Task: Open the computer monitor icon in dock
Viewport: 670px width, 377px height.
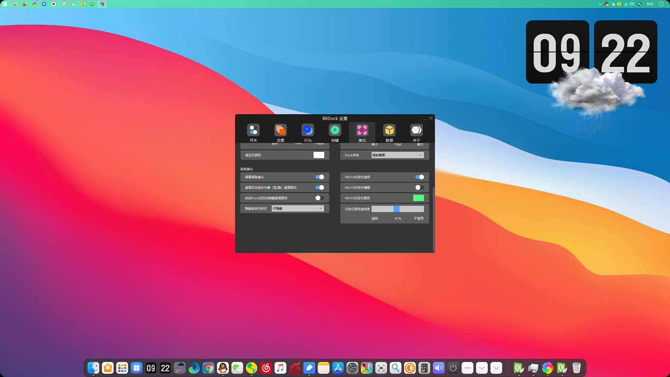Action: [533, 368]
